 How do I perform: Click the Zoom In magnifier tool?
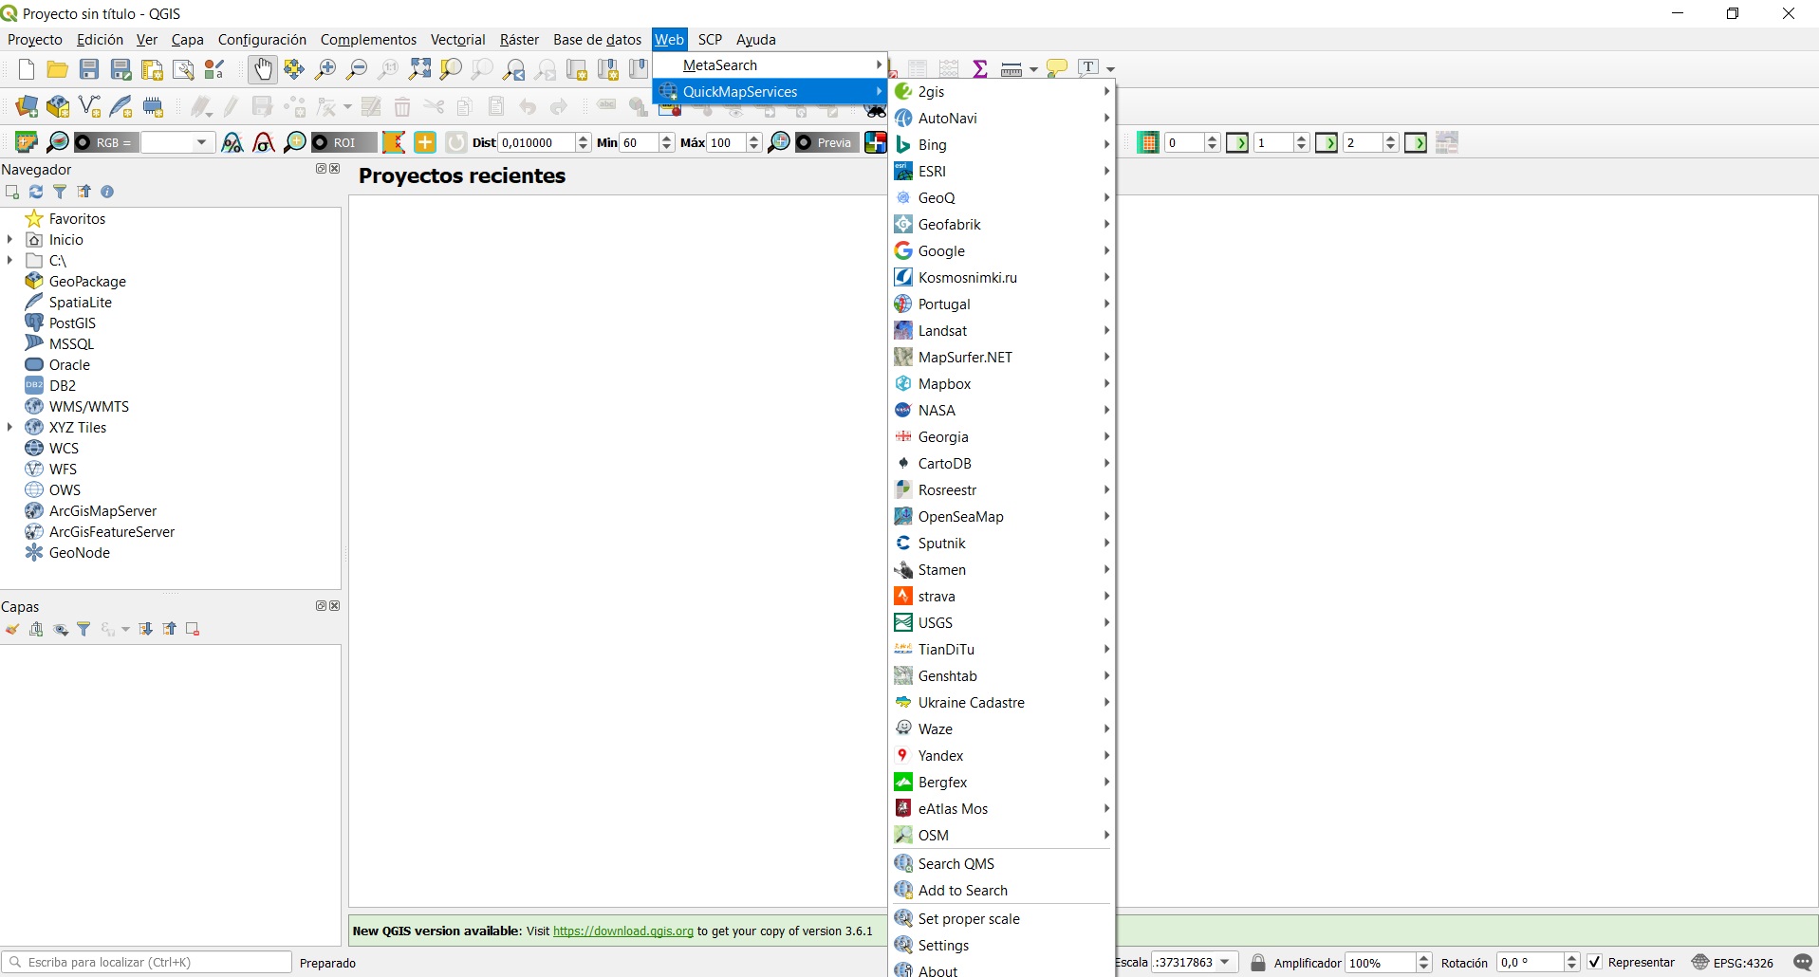[x=325, y=68]
